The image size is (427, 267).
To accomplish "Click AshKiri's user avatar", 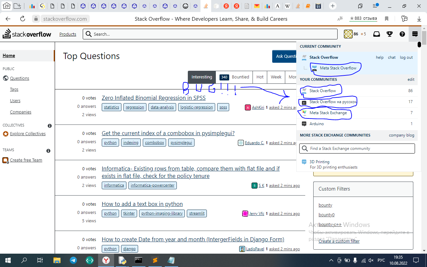I will (x=248, y=107).
